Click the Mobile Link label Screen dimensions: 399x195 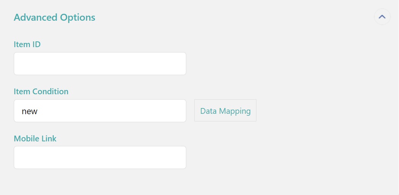[x=35, y=139]
